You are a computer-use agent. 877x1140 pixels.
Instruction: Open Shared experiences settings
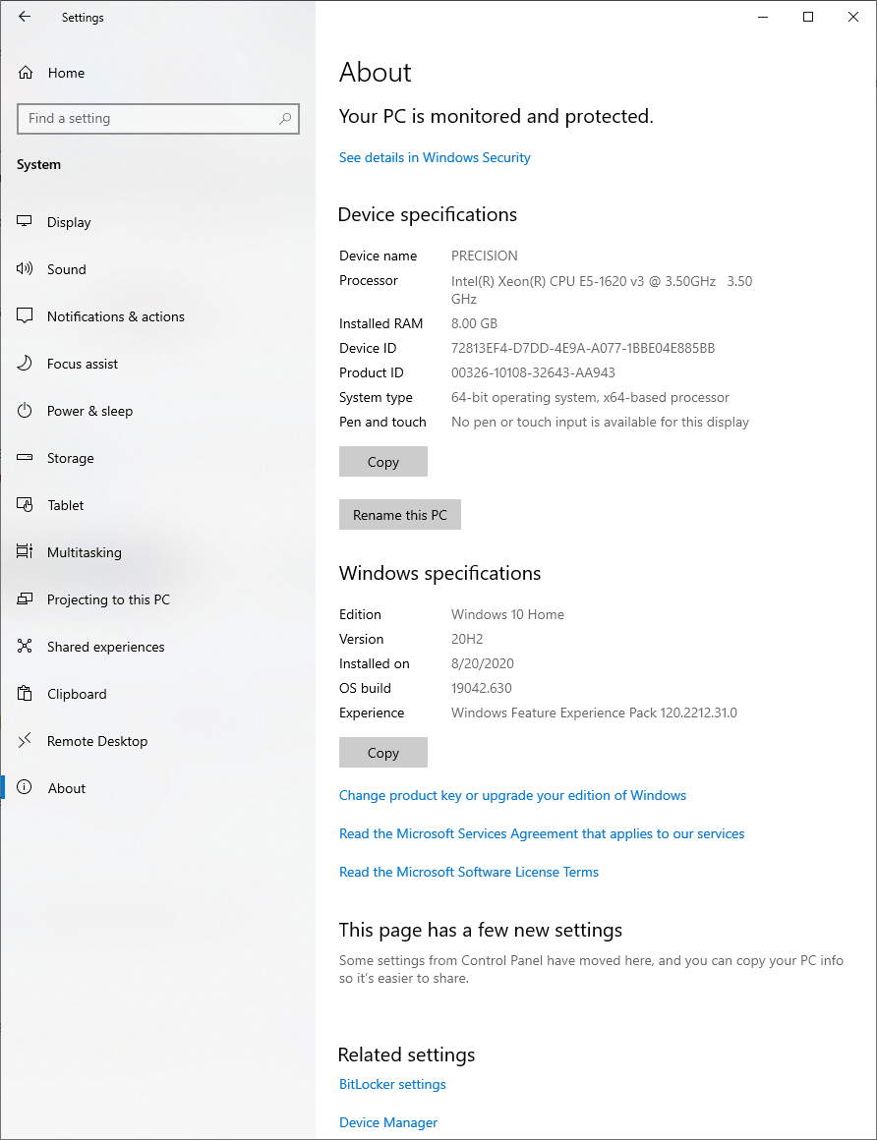pos(24,647)
